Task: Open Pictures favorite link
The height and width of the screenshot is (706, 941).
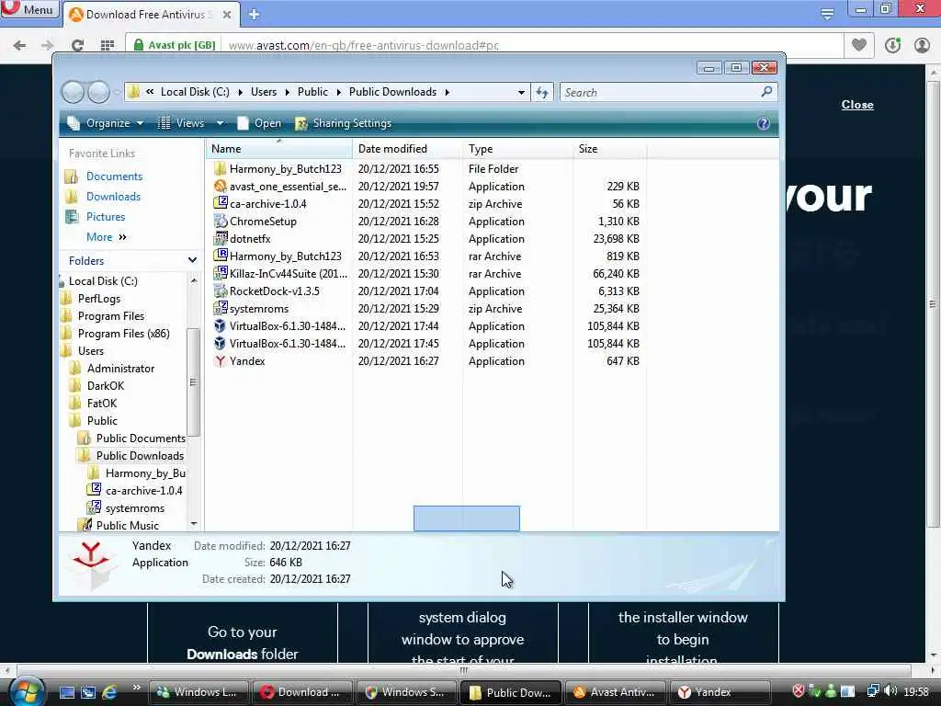Action: (106, 217)
